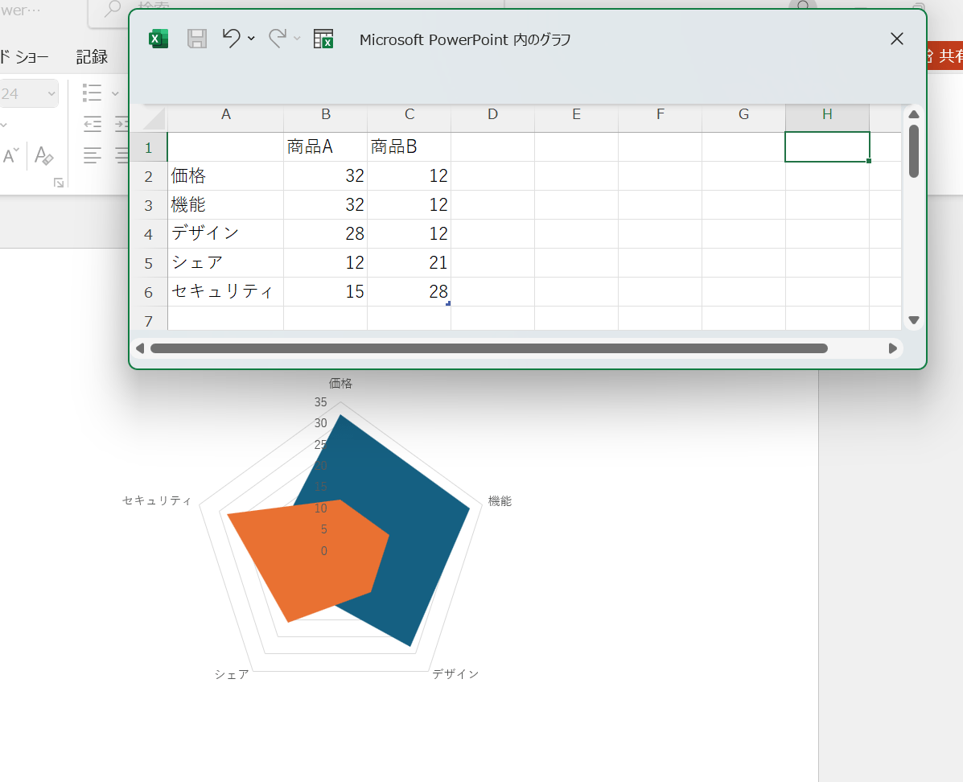
Task: Click the clear formatting icon
Action: [x=44, y=155]
